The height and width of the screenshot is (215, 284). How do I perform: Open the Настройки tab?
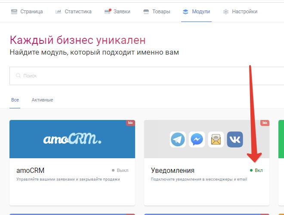click(x=240, y=12)
